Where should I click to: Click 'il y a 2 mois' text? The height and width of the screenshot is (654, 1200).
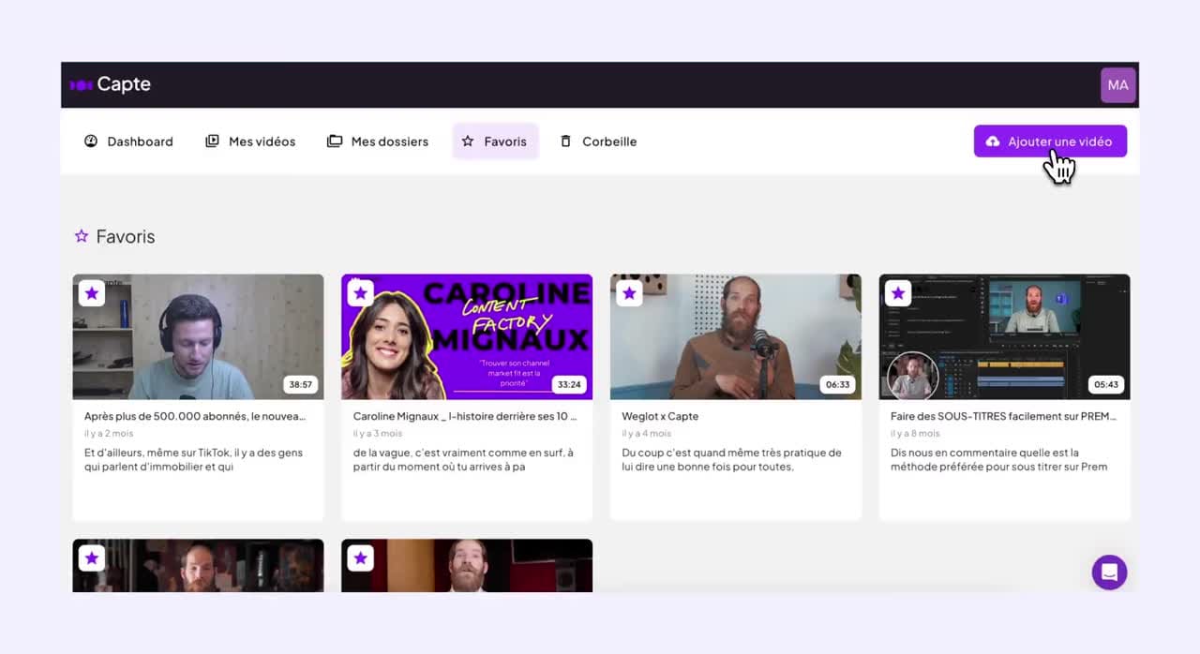(x=109, y=434)
